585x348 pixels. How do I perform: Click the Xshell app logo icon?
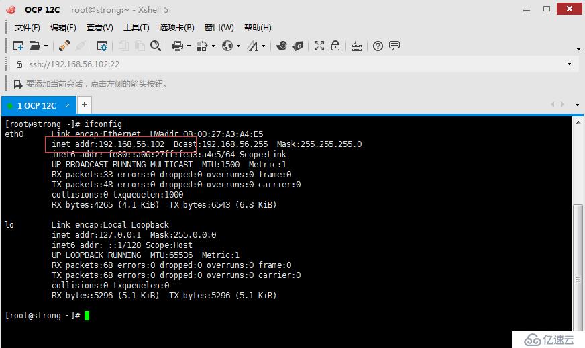click(11, 9)
